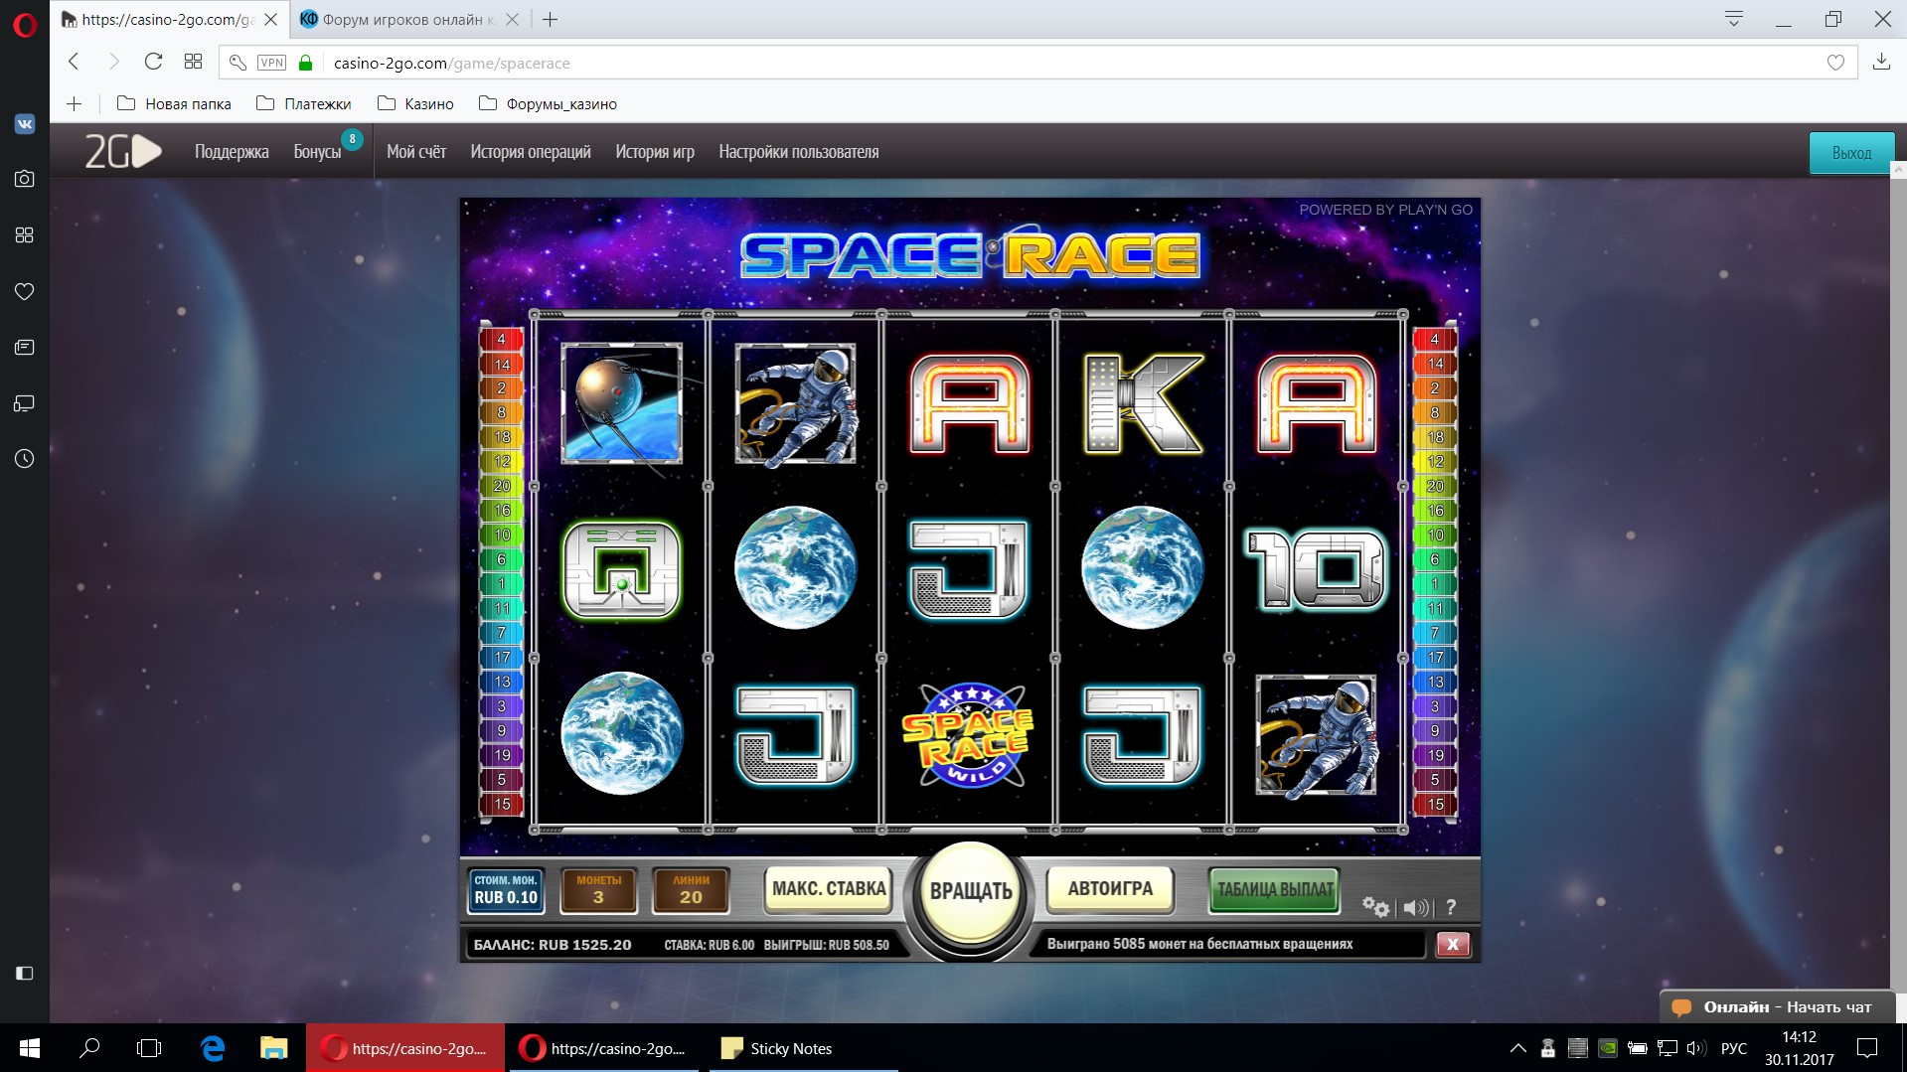The width and height of the screenshot is (1907, 1072).
Task: Toggle the VPN badge
Action: coord(271,63)
